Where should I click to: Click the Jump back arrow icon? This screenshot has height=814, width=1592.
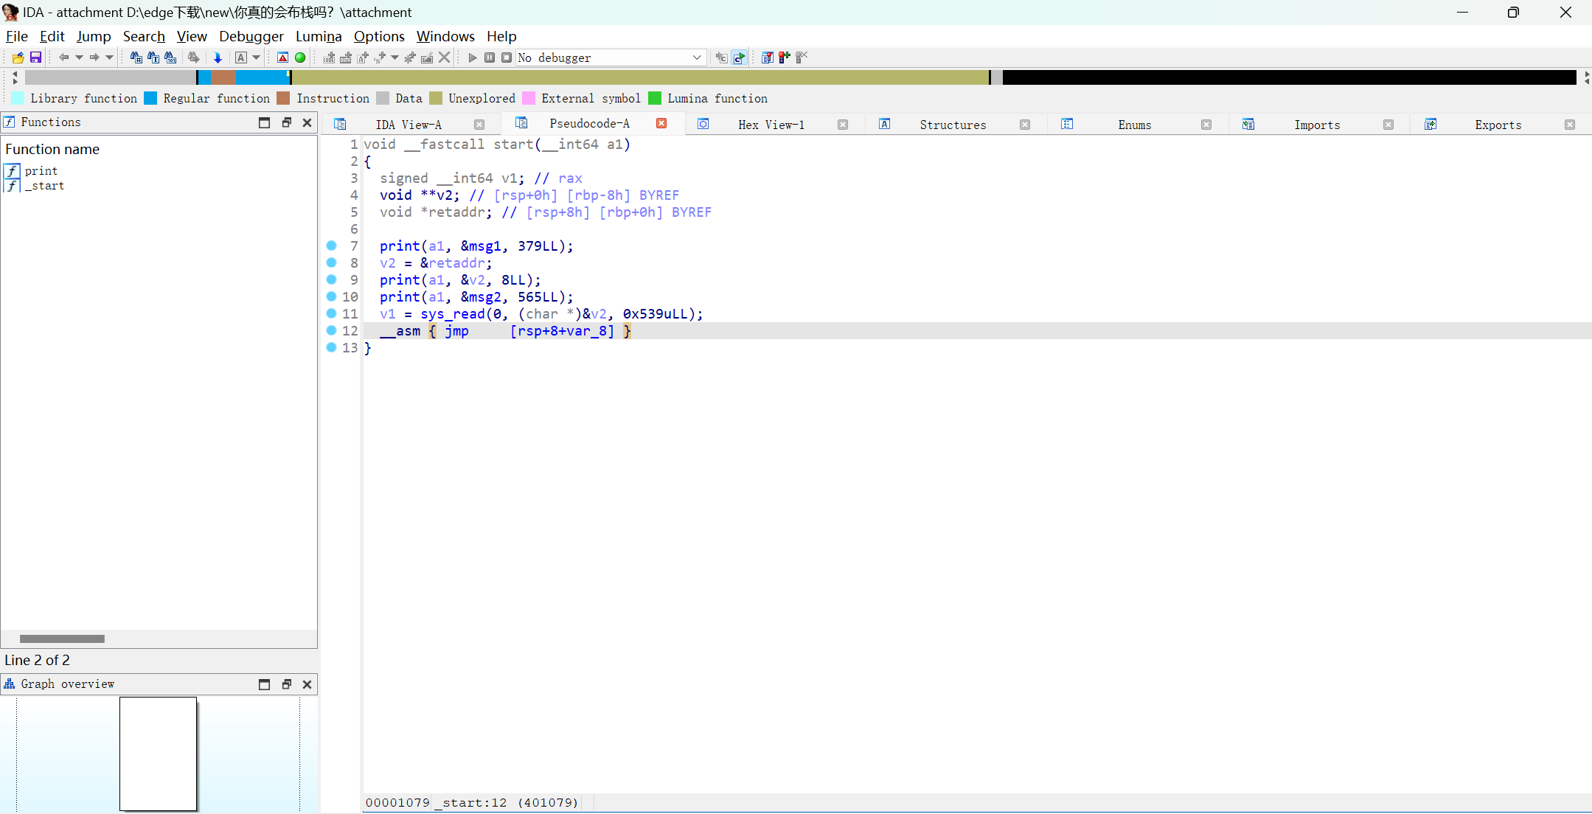click(x=63, y=58)
